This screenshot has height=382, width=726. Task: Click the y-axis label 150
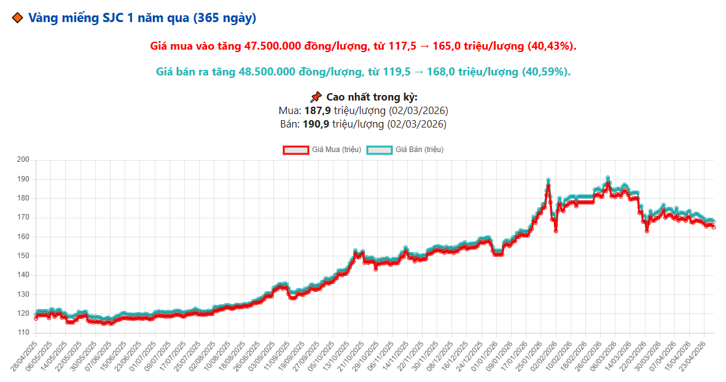click(x=23, y=256)
